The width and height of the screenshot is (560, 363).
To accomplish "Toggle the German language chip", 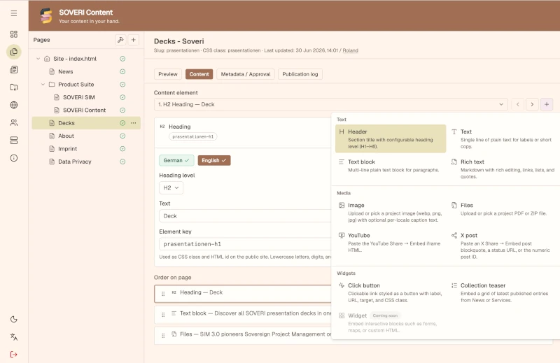I will [176, 160].
